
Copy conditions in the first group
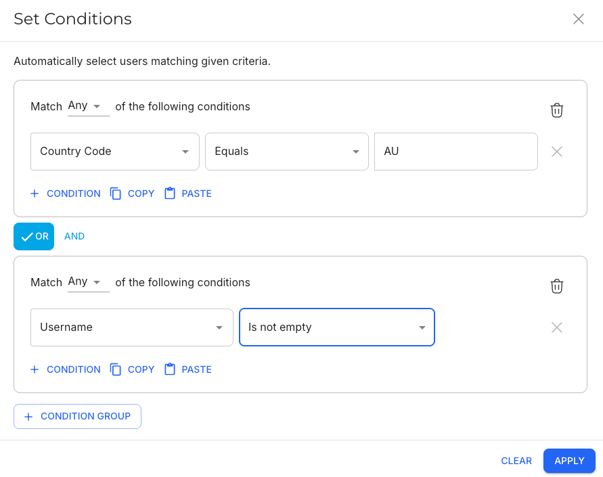[133, 194]
